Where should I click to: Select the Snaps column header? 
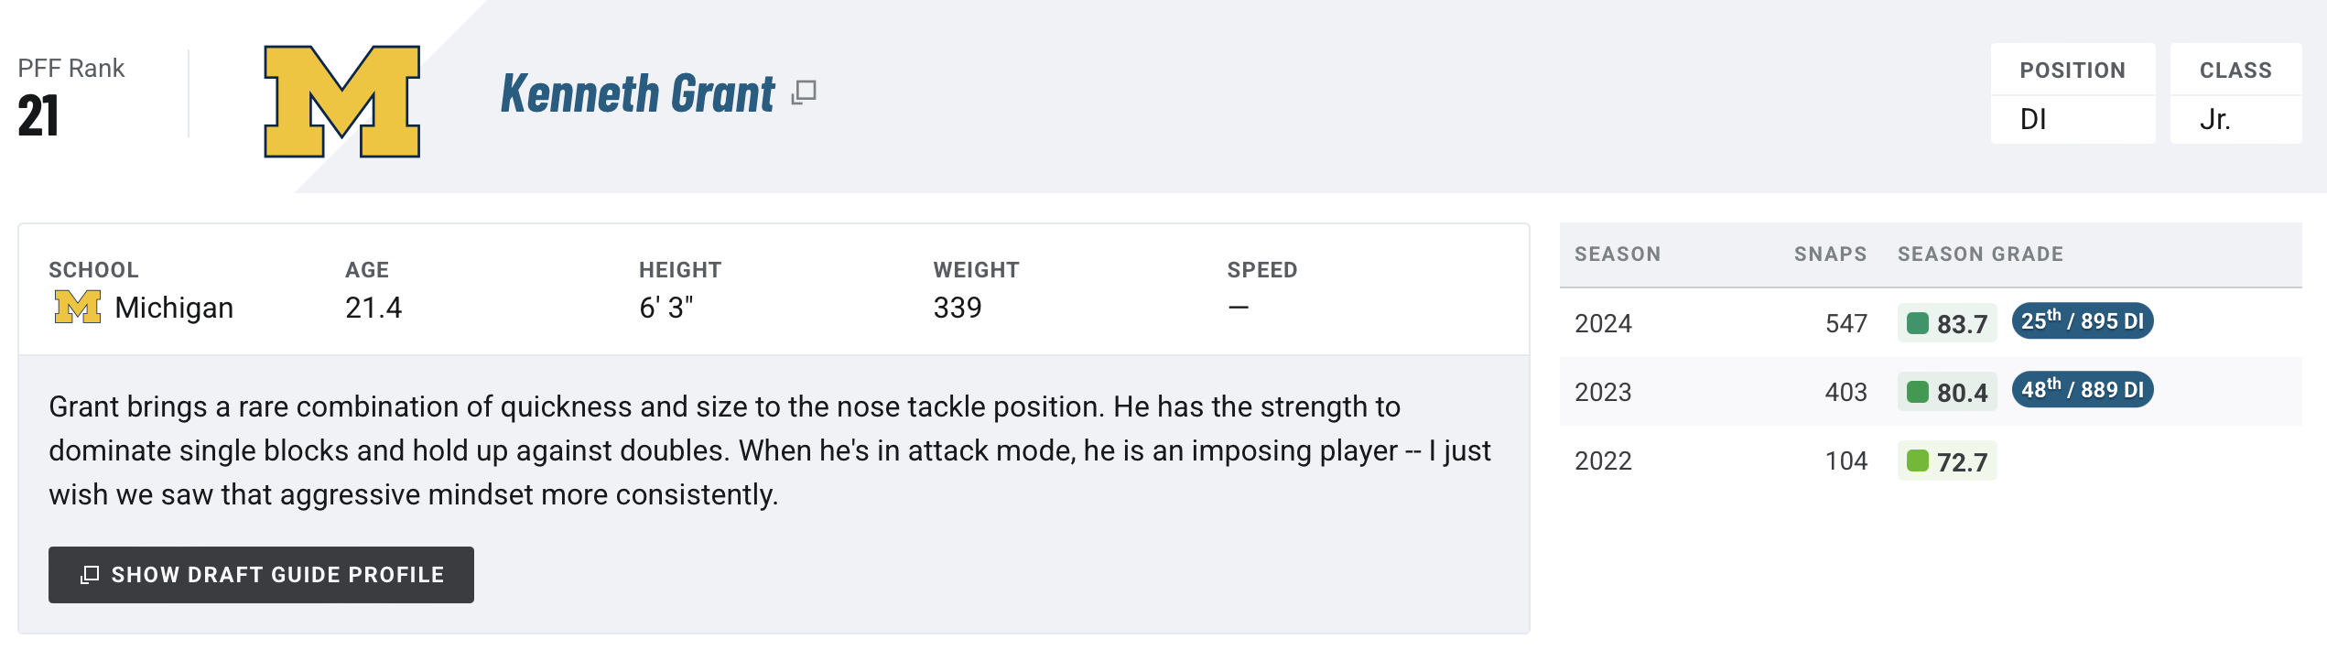point(1830,255)
